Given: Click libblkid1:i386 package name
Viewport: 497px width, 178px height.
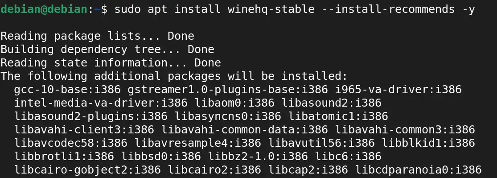Looking at the screenshot, I should click(x=428, y=143).
